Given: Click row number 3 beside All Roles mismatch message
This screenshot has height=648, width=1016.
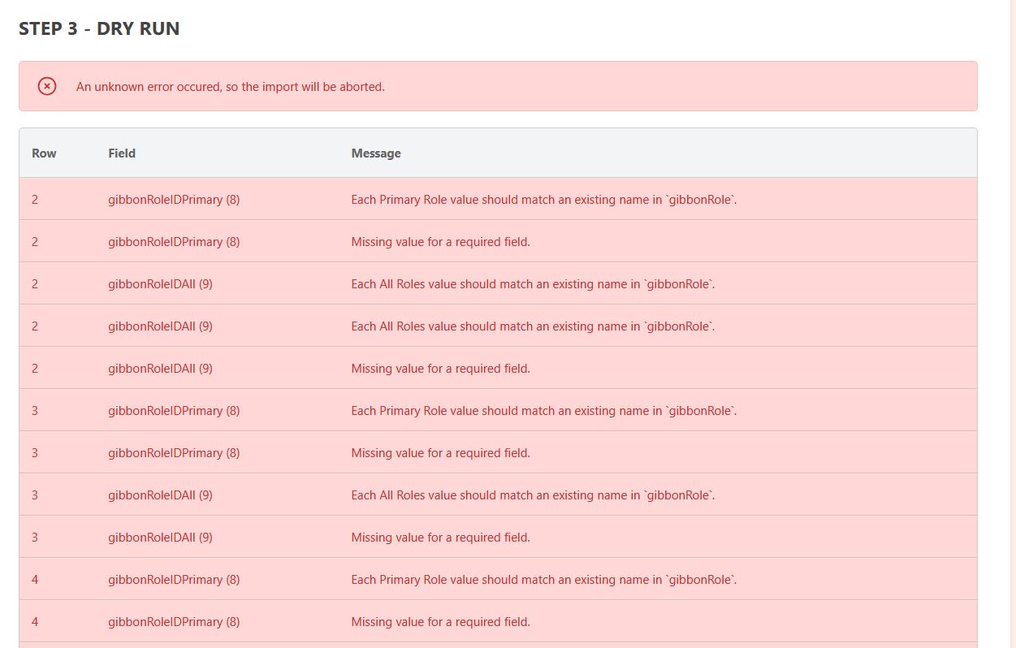Looking at the screenshot, I should [x=35, y=495].
